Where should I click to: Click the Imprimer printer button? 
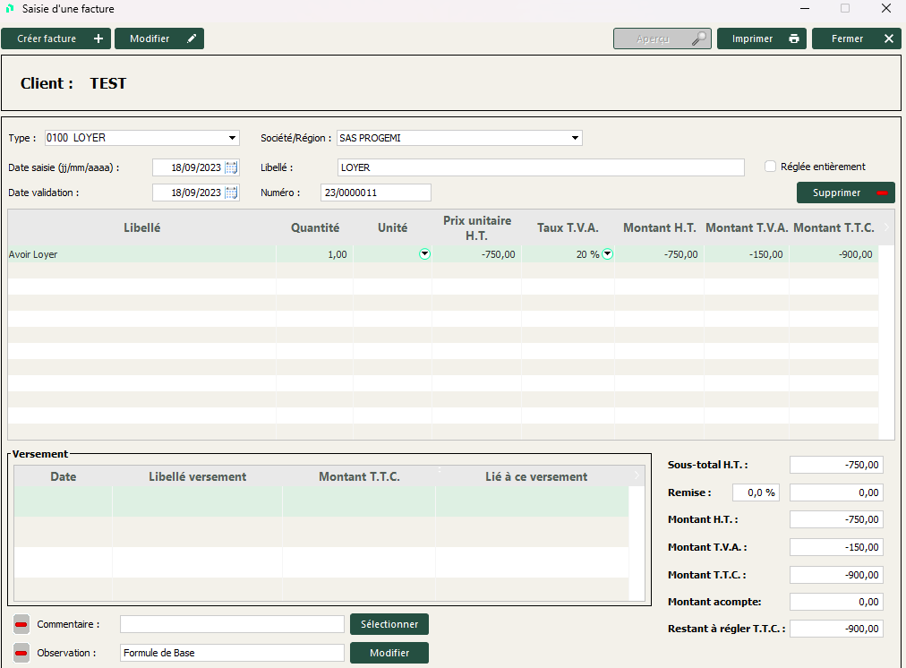(761, 39)
